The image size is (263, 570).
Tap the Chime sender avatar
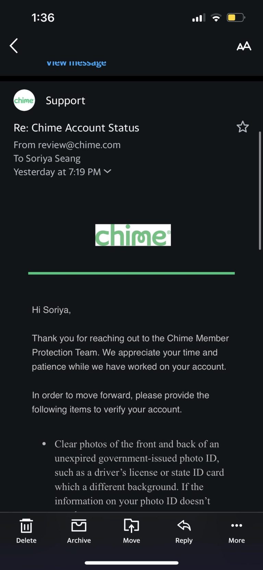(x=24, y=100)
